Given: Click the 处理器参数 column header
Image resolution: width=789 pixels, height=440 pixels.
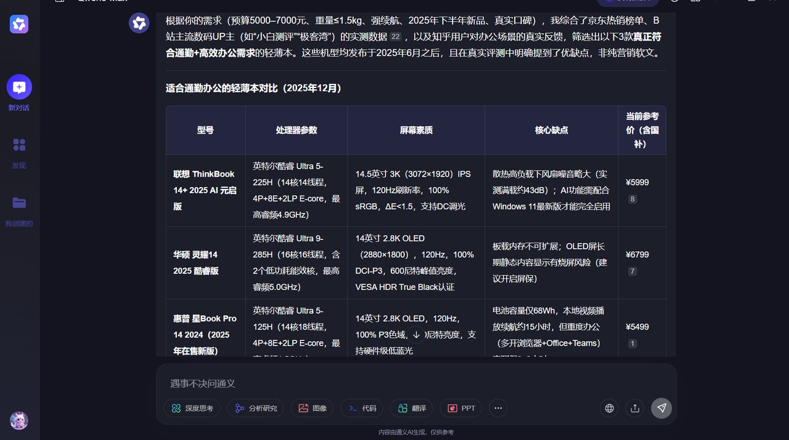Looking at the screenshot, I should point(296,130).
